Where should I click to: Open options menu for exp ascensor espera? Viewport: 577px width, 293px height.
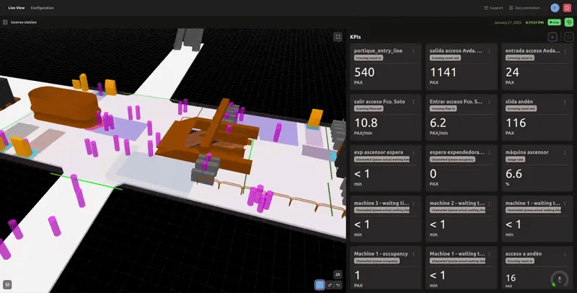[413, 153]
